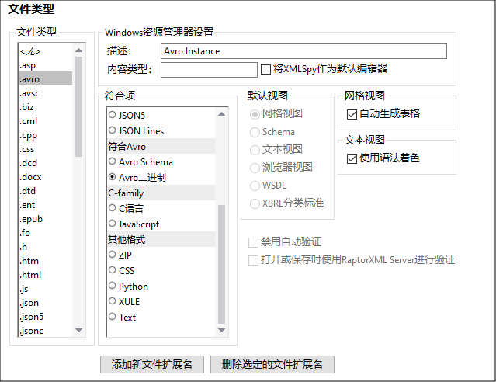Image resolution: width=496 pixels, height=382 pixels.
Task: Click conformance list scroll-down arrow
Action: (x=222, y=331)
